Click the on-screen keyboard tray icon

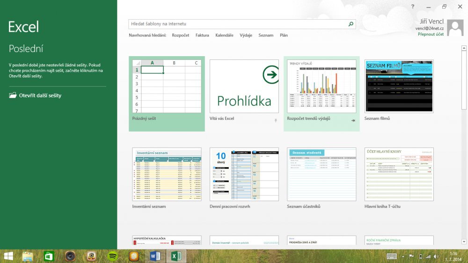[x=392, y=256]
